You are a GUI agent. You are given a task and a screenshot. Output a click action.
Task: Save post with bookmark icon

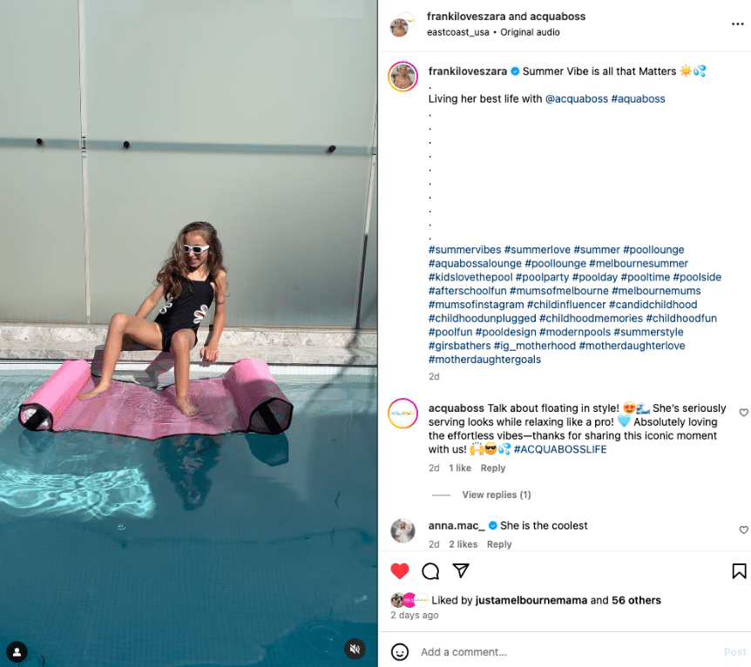tap(739, 570)
